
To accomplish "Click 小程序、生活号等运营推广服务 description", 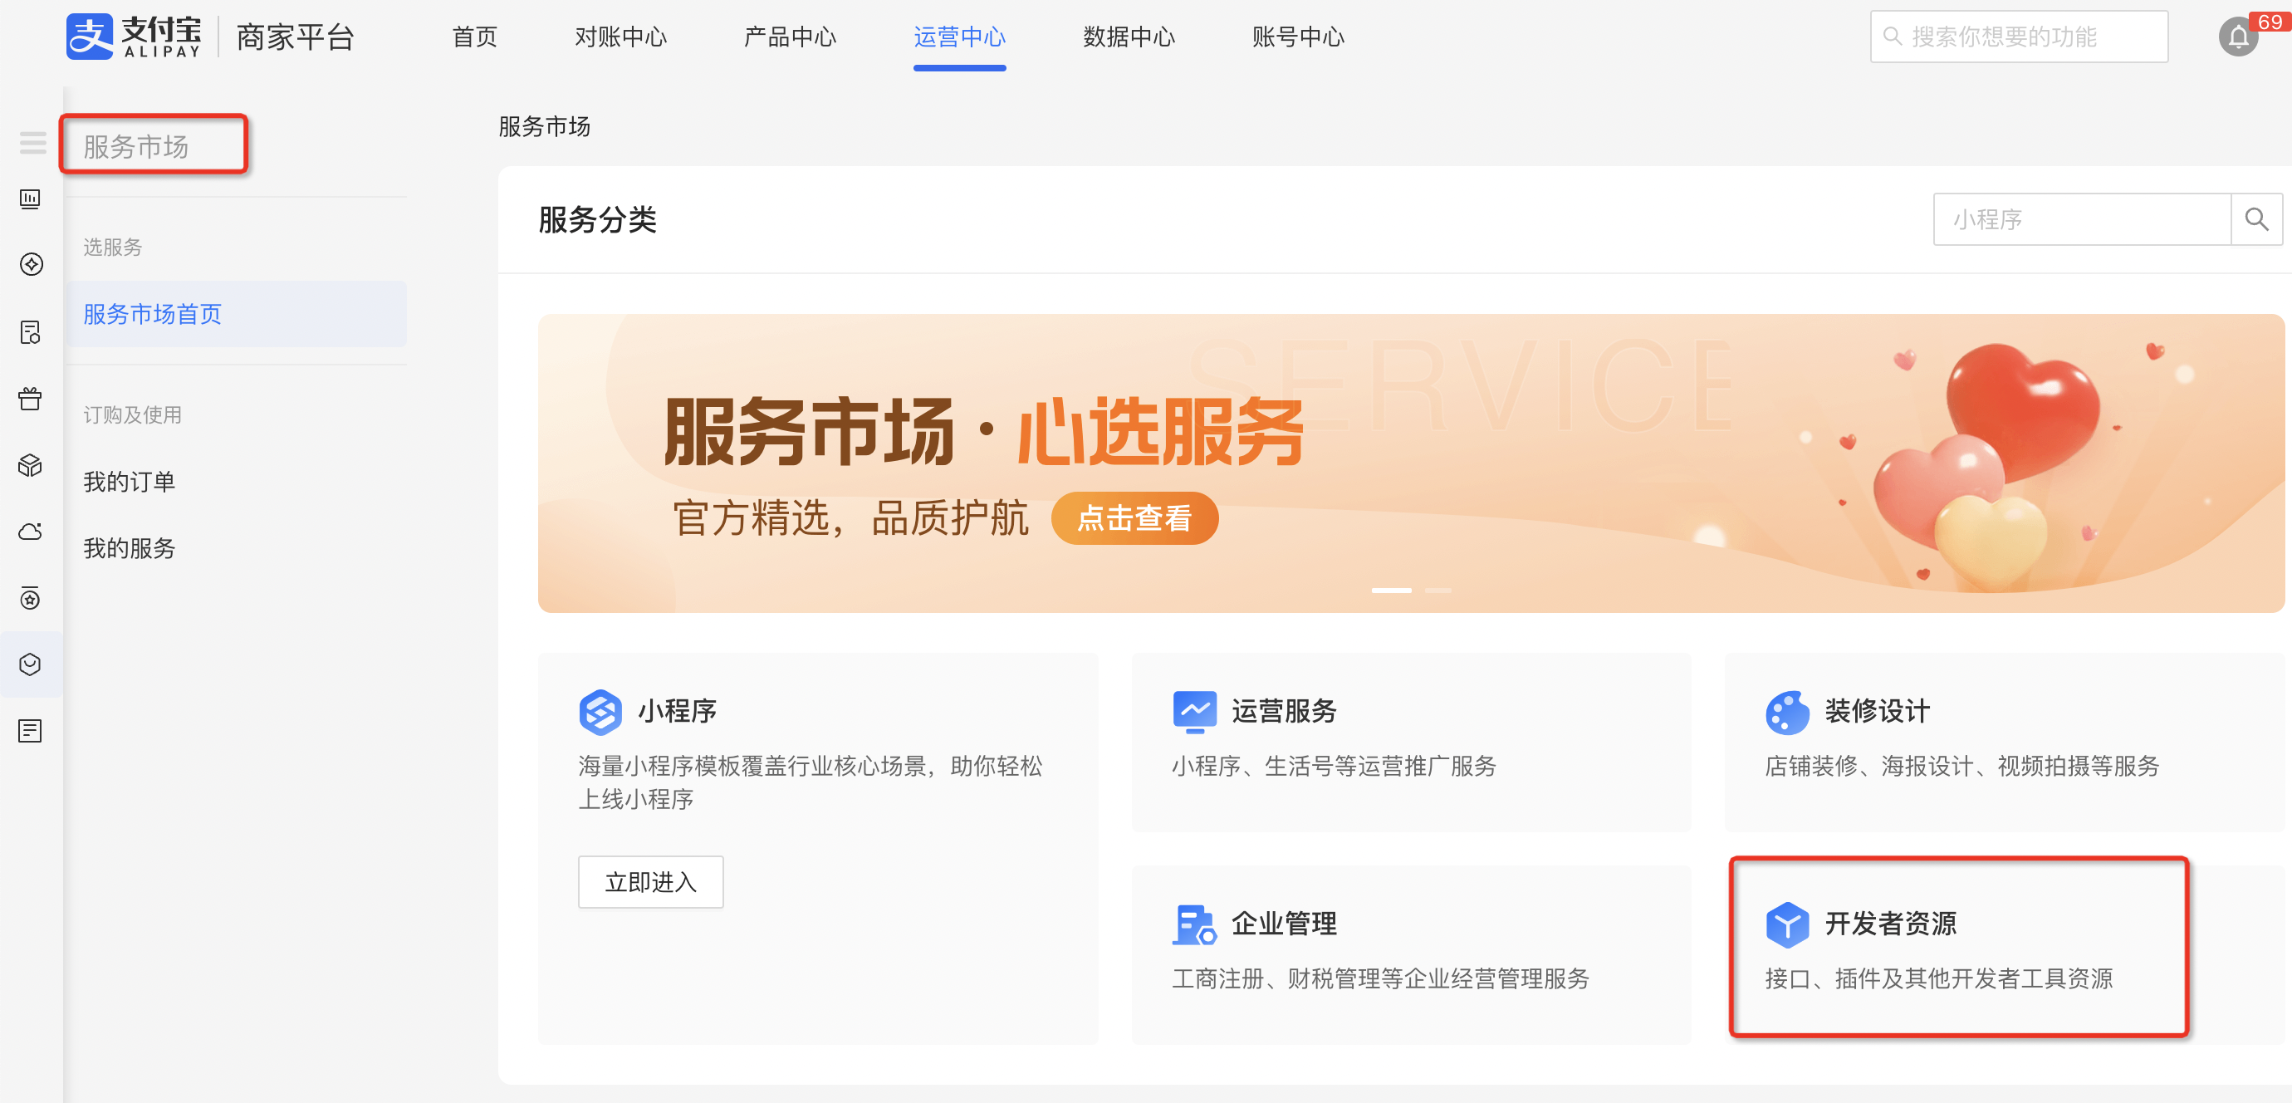I will 1334,767.
